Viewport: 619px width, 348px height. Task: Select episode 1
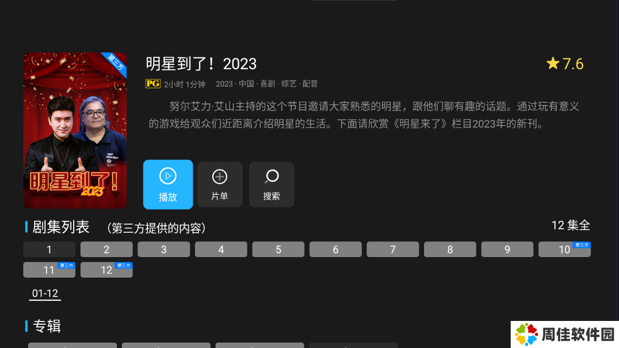pyautogui.click(x=49, y=249)
